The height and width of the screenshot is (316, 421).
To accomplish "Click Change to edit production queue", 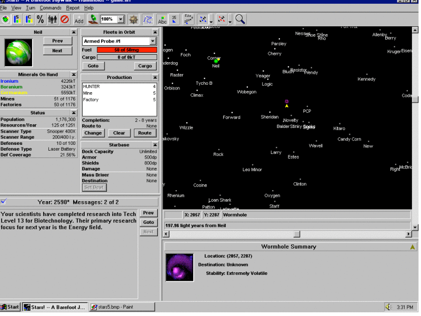I will pos(93,133).
